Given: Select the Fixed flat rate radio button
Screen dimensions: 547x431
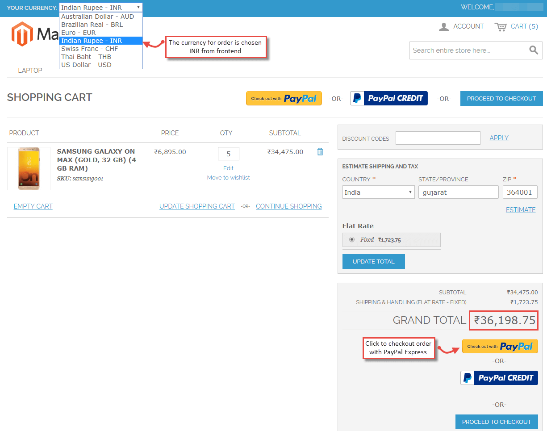Looking at the screenshot, I should tap(352, 239).
